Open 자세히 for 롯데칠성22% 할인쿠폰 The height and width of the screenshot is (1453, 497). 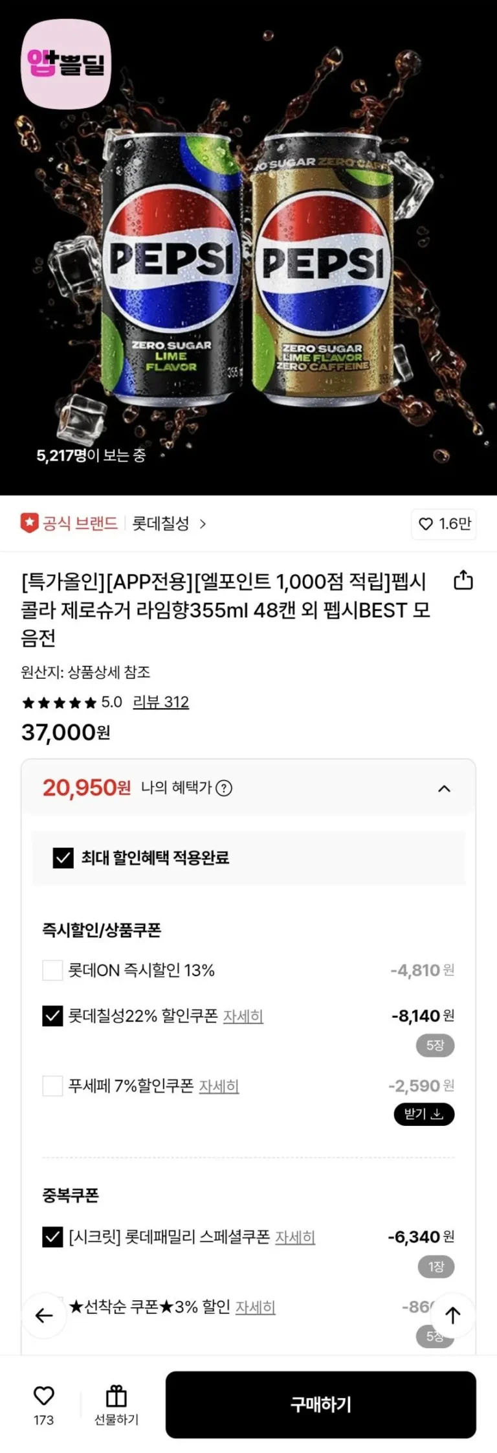tap(243, 1016)
